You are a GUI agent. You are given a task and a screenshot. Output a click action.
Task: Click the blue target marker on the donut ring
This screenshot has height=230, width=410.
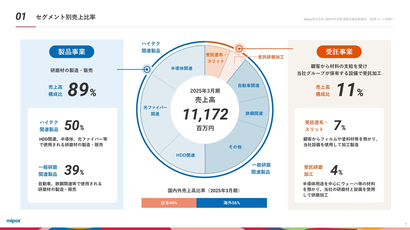147,69
